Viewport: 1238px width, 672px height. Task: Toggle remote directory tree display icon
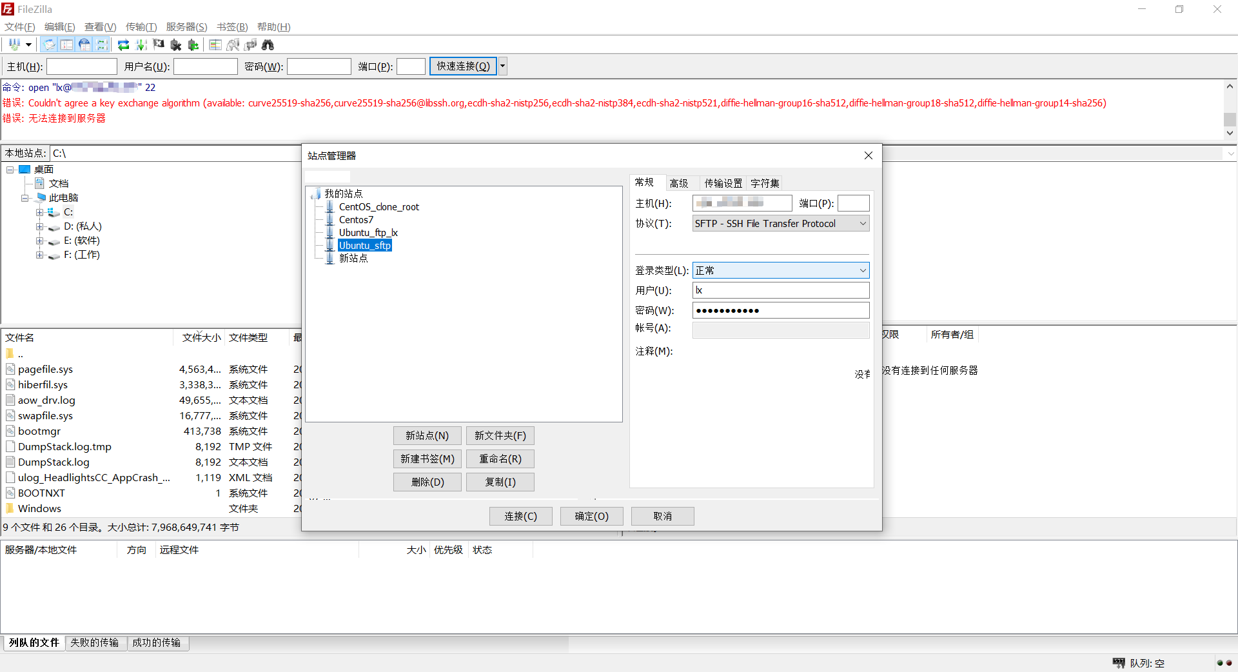84,44
